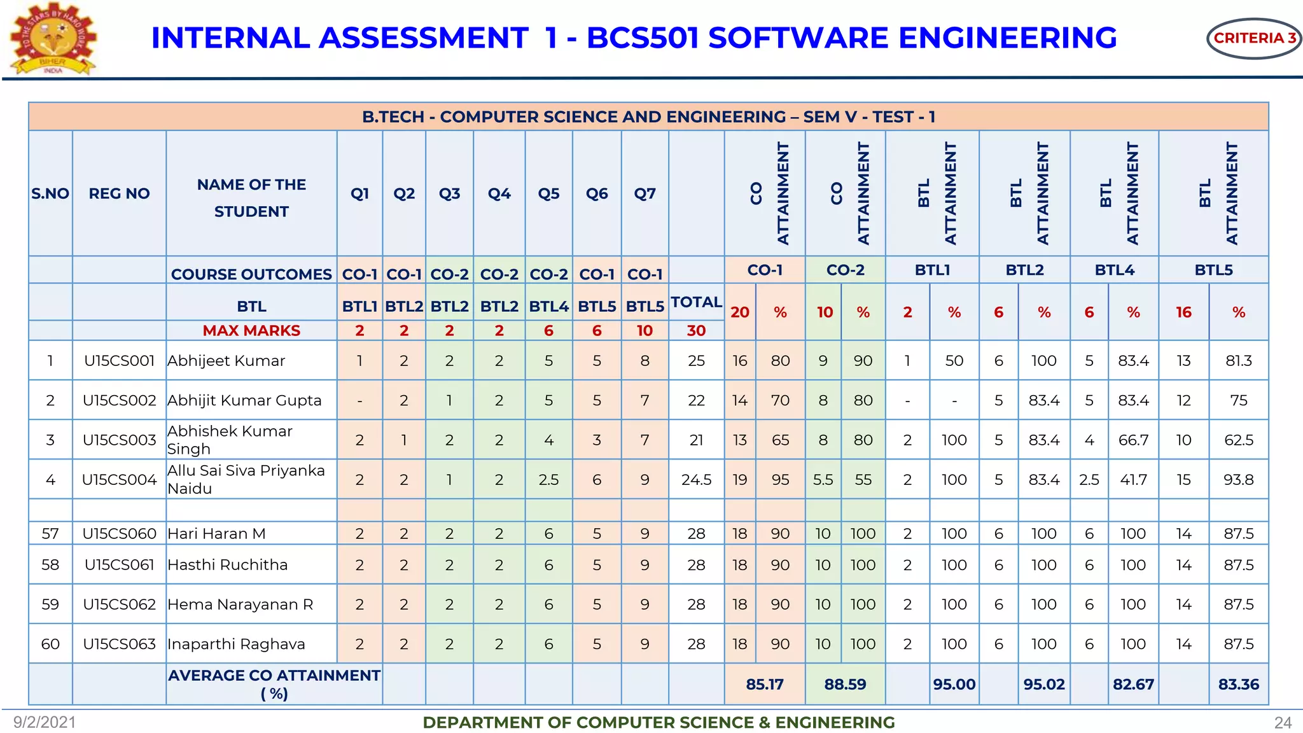The height and width of the screenshot is (733, 1303).
Task: Click student name Abhijit Kumar Gupta
Action: pyautogui.click(x=244, y=400)
